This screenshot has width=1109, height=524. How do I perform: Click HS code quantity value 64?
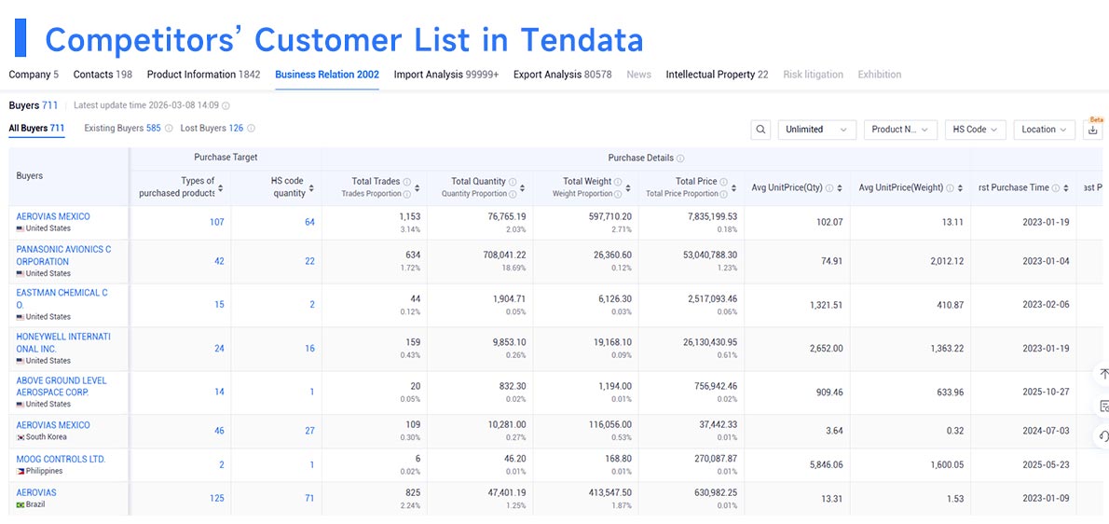pyautogui.click(x=309, y=222)
